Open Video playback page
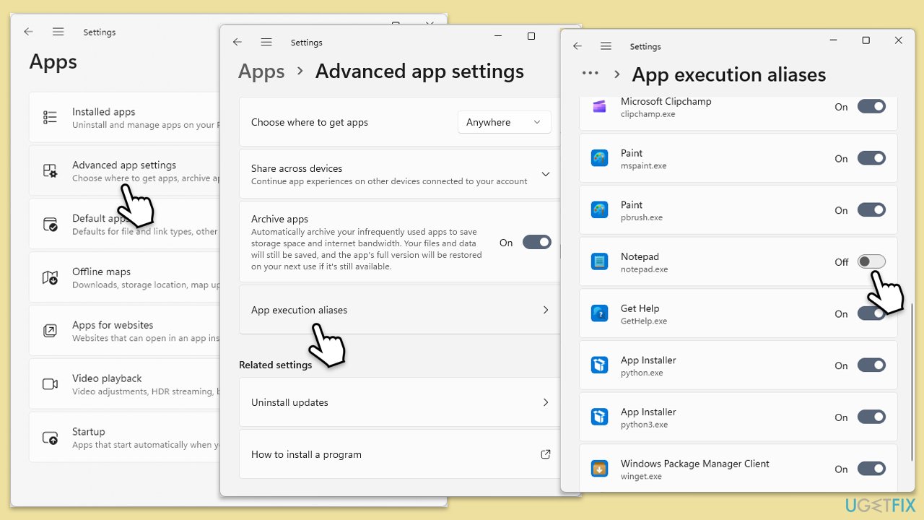Image resolution: width=924 pixels, height=520 pixels. point(124,384)
